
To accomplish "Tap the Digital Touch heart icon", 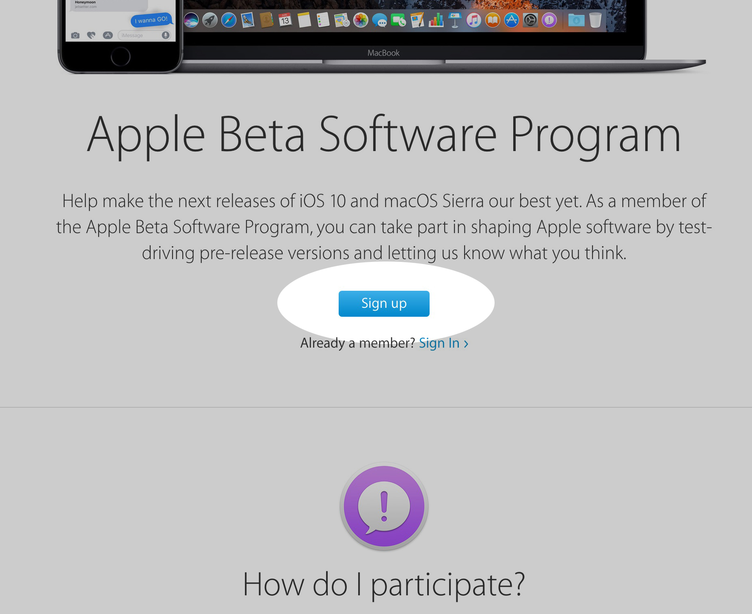I will [x=91, y=35].
